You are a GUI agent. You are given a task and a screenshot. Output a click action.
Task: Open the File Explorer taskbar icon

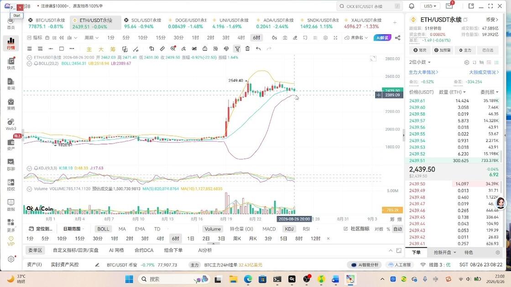233,279
